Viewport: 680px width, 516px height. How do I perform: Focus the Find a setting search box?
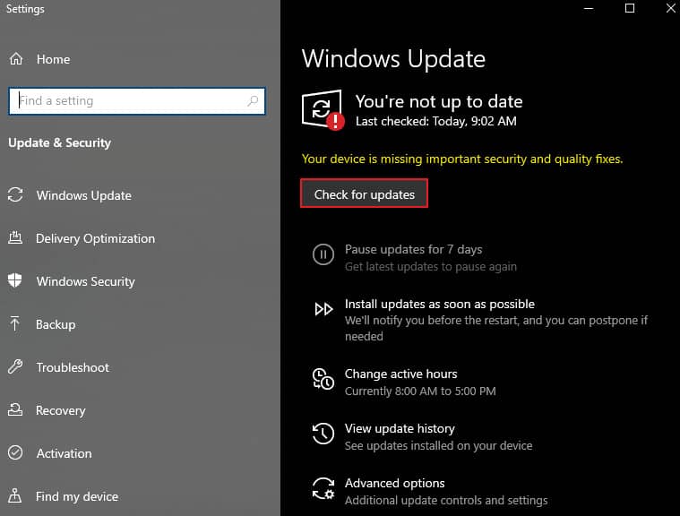(136, 101)
